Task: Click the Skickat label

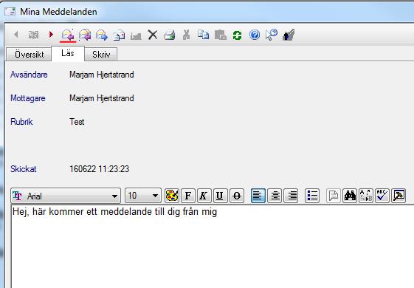Action: 23,169
